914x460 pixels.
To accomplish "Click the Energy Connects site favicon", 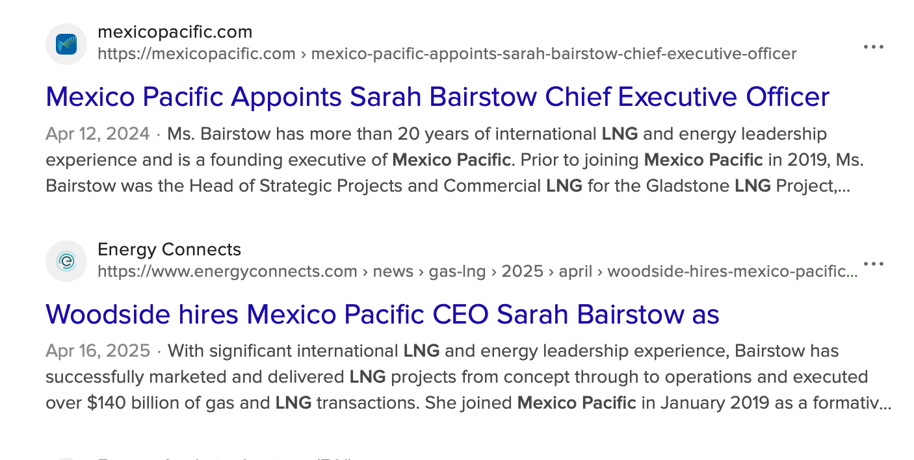I will (x=66, y=261).
